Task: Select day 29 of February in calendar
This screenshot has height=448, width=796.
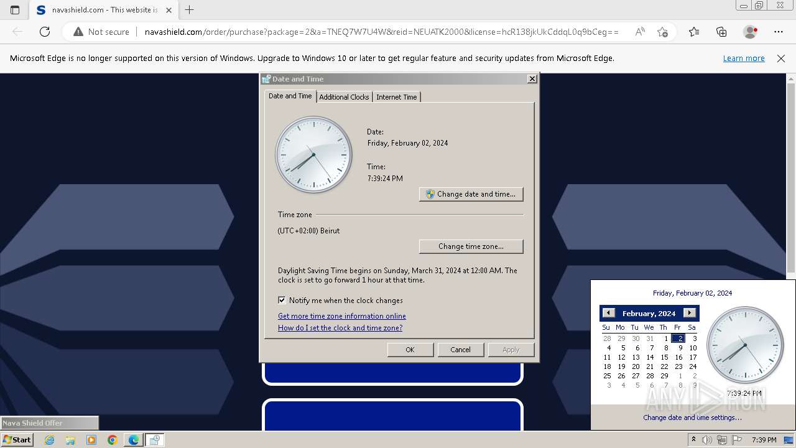Action: pos(664,376)
